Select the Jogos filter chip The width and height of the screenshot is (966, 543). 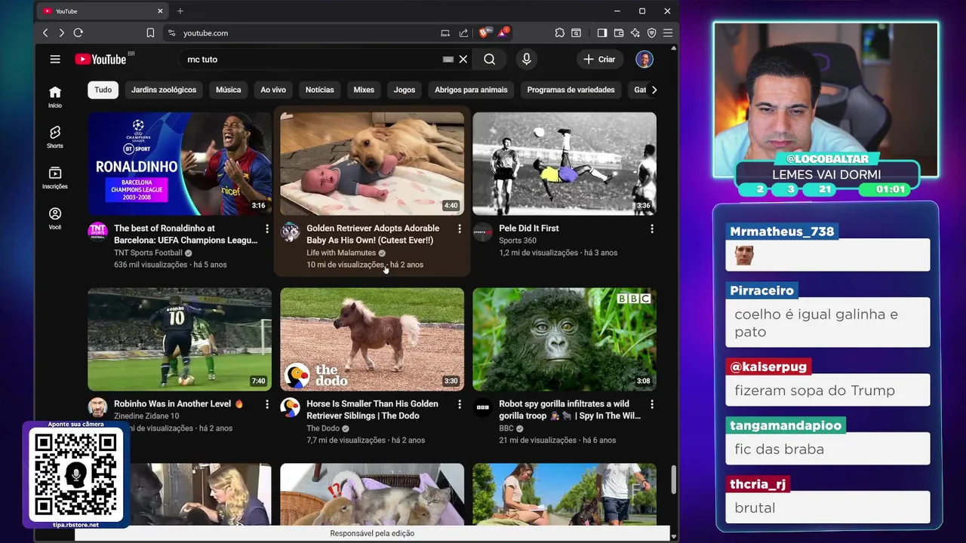[x=405, y=90]
